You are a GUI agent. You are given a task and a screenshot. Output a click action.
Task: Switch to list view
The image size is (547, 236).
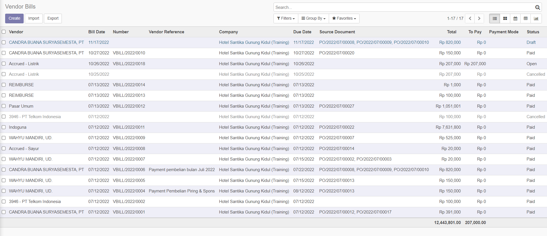tap(495, 19)
